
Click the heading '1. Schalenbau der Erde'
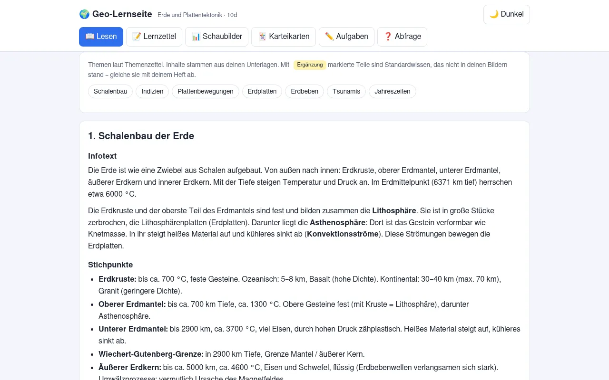pyautogui.click(x=141, y=136)
